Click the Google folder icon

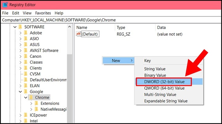26,92
